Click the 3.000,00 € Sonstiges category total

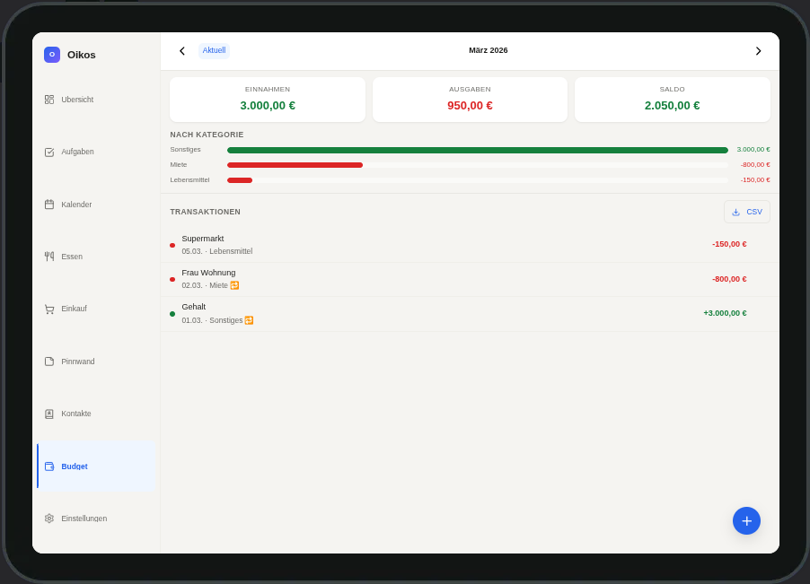tap(753, 150)
